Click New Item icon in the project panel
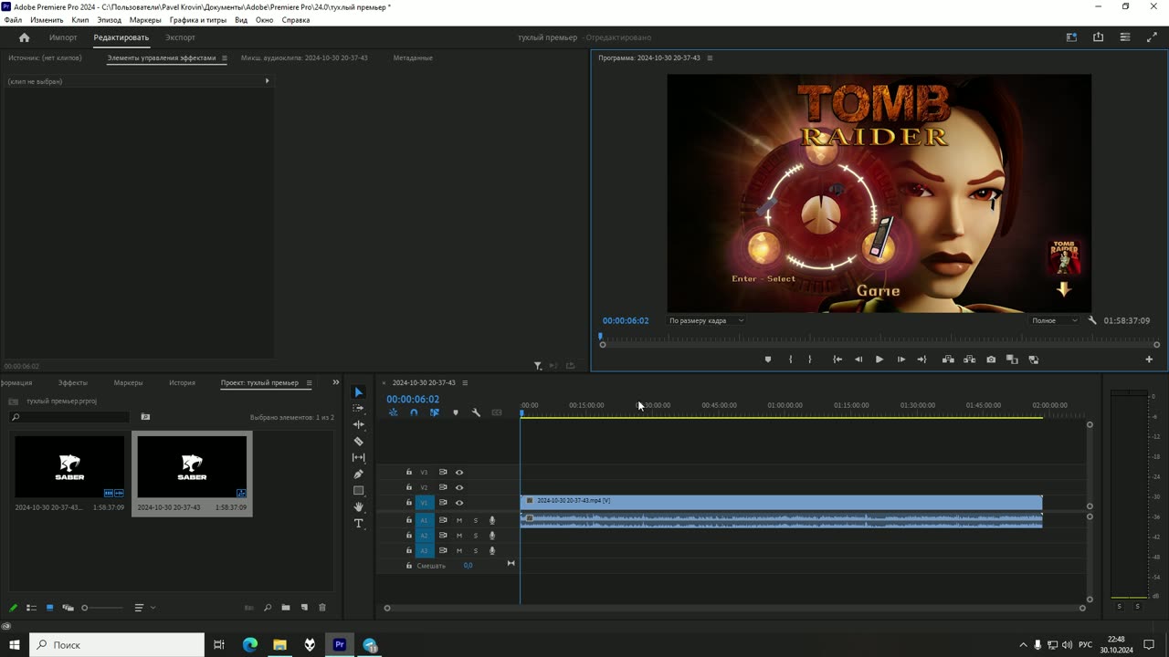The width and height of the screenshot is (1169, 657). [304, 608]
